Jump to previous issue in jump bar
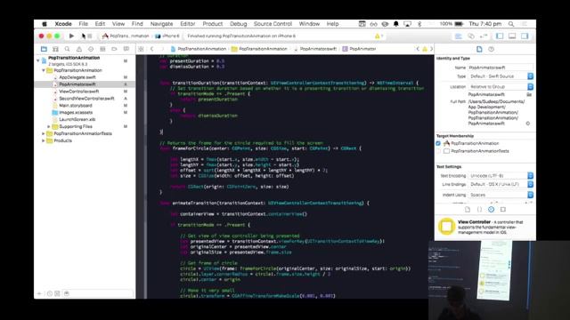570x320 pixels. pos(418,49)
